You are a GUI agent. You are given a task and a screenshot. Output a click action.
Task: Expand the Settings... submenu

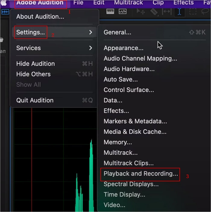(55, 32)
